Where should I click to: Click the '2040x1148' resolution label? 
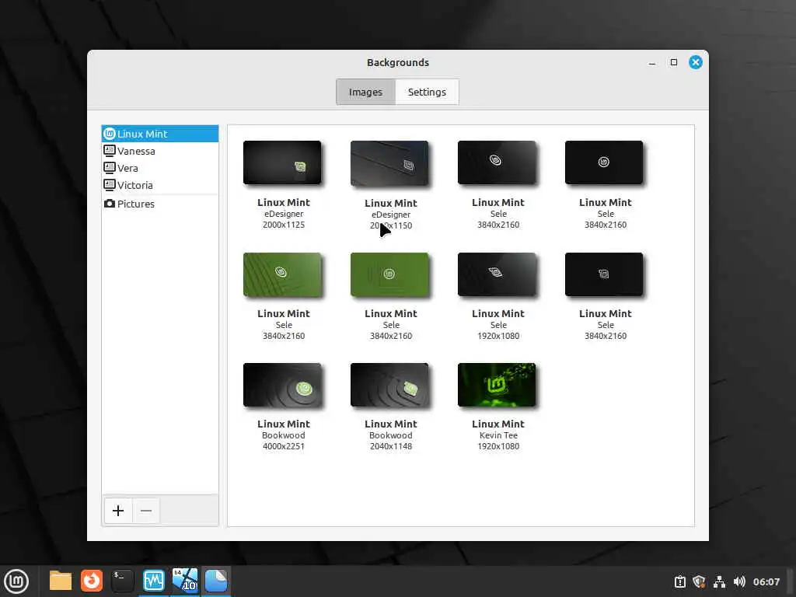[x=391, y=447]
